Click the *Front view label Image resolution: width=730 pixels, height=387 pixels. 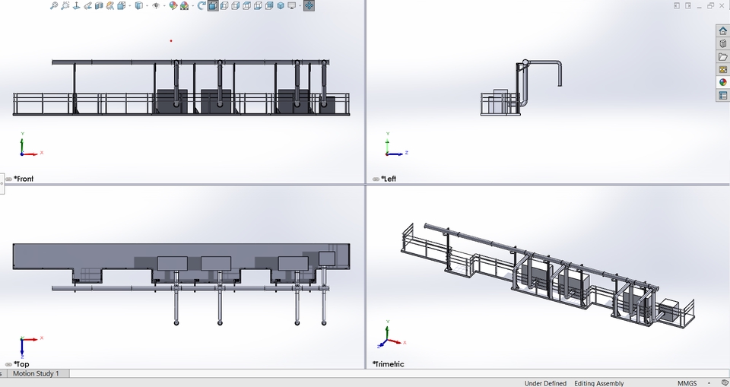pyautogui.click(x=24, y=179)
